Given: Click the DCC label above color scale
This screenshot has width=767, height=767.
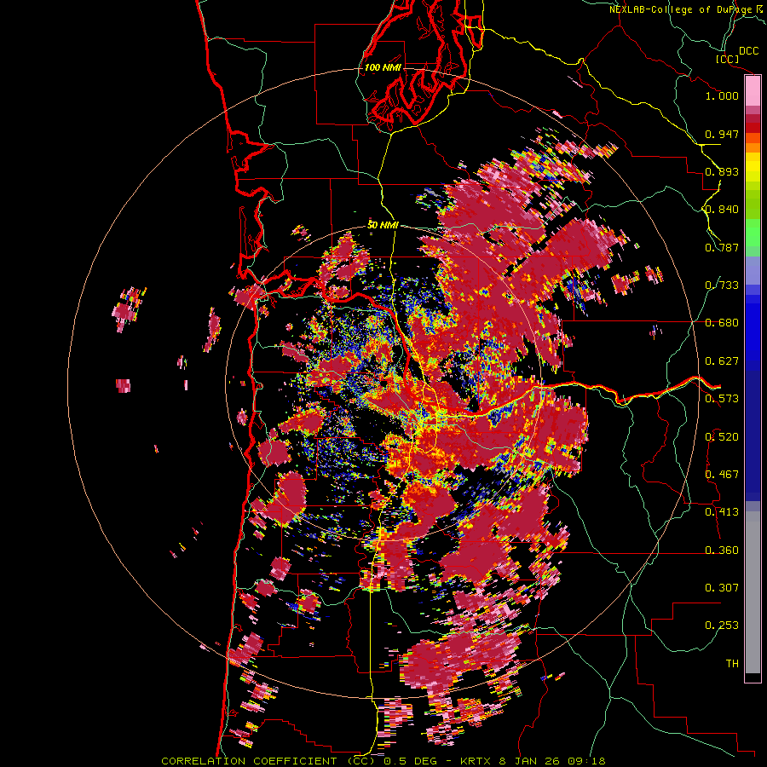Looking at the screenshot, I should [x=748, y=51].
